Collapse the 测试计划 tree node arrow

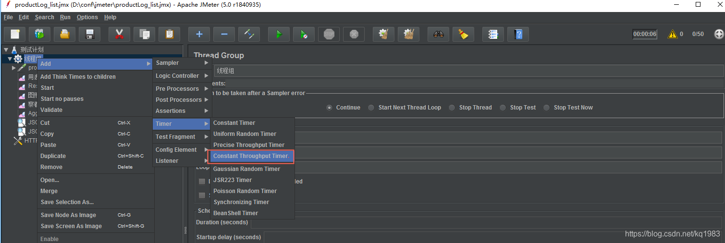click(6, 49)
